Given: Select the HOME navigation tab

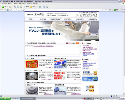Looking at the screenshot, I should coord(31,19).
